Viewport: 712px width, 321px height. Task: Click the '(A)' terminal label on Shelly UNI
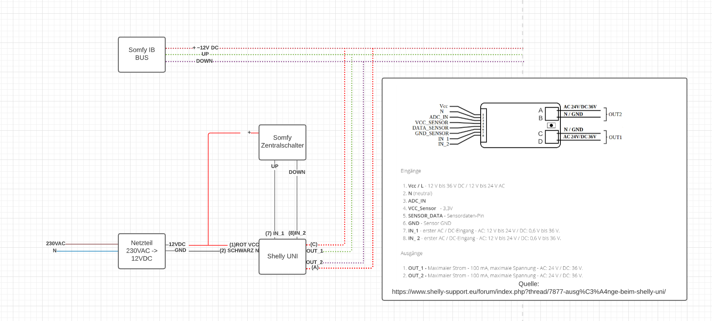[315, 267]
